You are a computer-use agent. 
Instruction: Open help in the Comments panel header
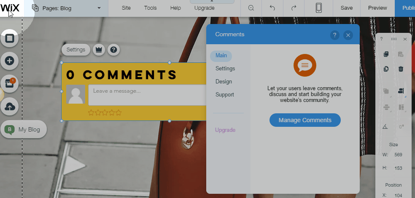coord(335,35)
